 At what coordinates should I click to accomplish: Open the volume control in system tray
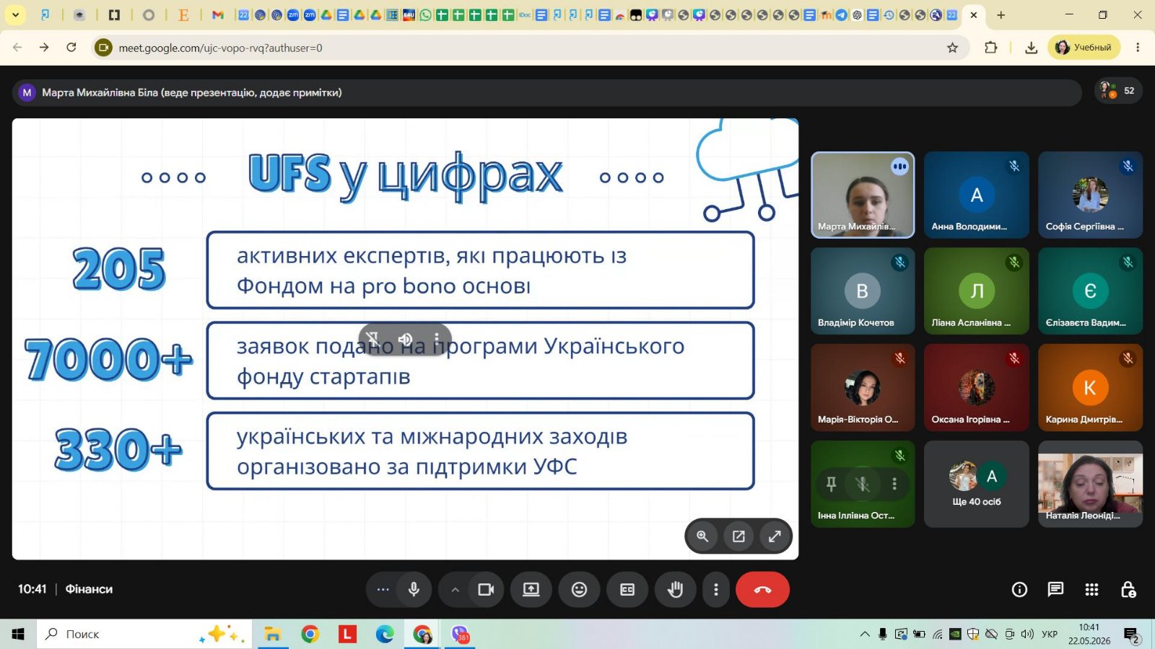(1027, 634)
